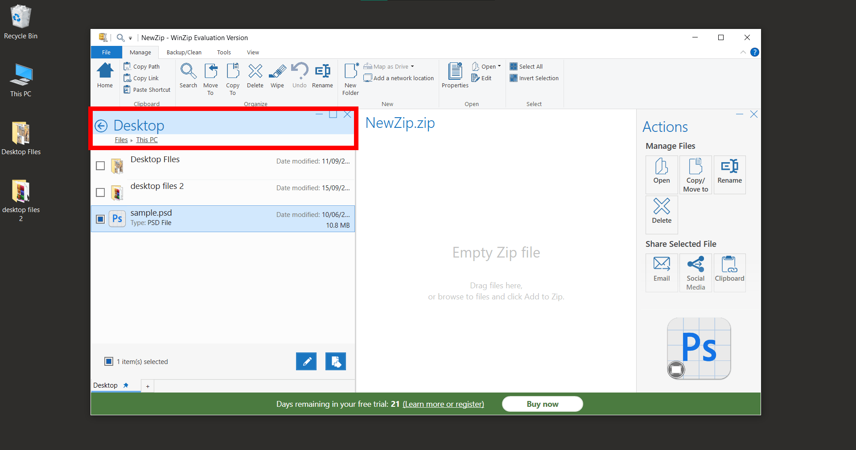Share selected file via Email
Viewport: 856px width, 450px height.
[x=661, y=272]
